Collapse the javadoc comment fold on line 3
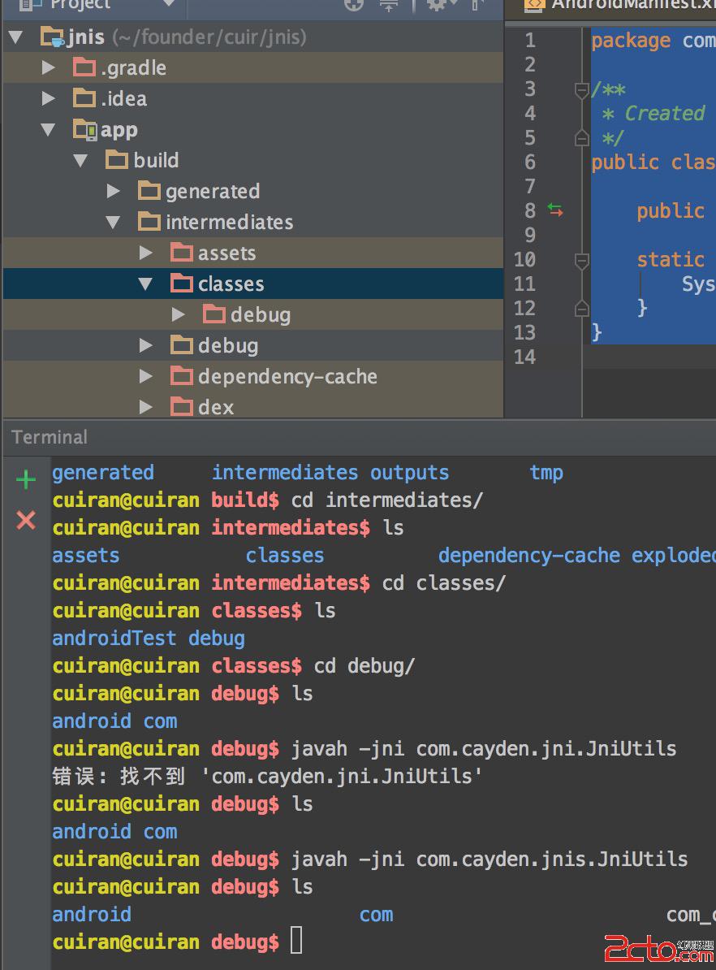716x970 pixels. point(581,89)
